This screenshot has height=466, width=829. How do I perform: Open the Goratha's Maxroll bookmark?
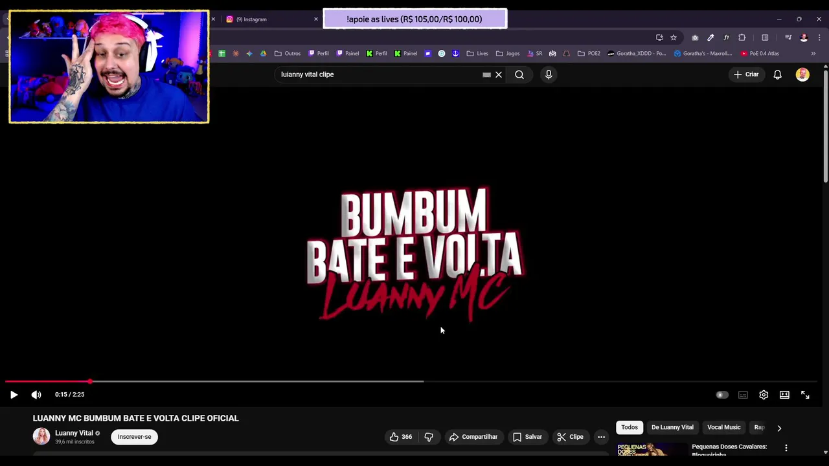(703, 54)
